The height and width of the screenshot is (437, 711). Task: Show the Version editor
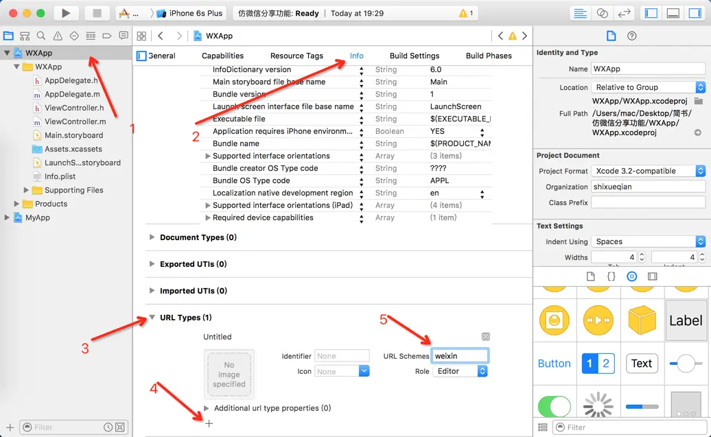[625, 13]
